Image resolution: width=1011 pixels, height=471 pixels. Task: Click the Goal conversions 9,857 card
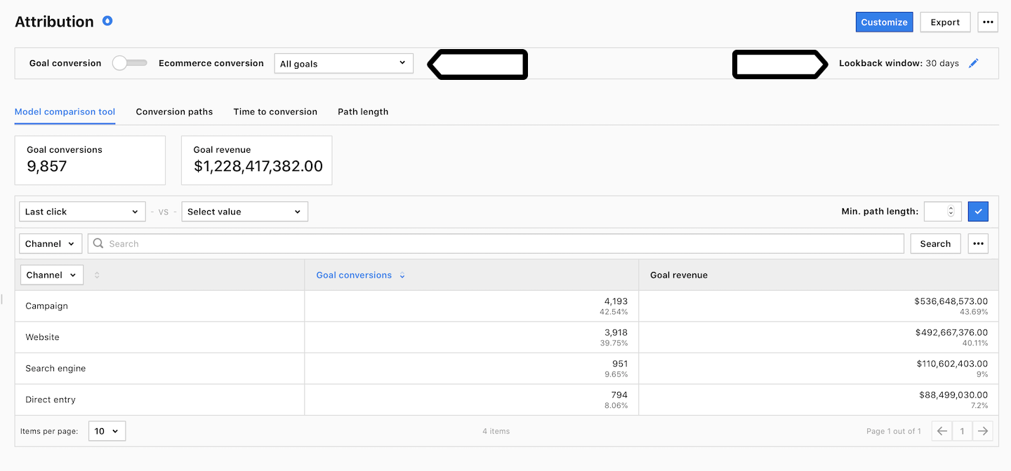click(x=90, y=161)
